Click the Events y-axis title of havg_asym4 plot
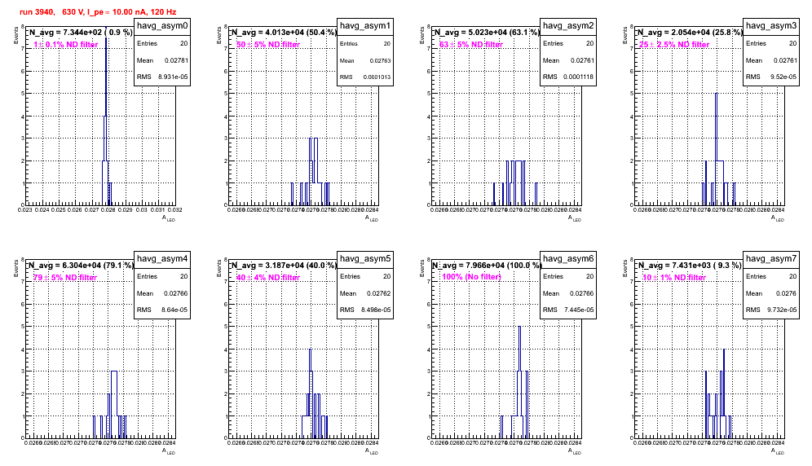 click(x=15, y=268)
